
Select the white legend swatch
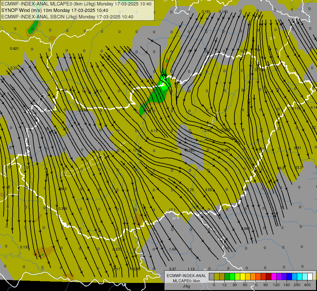click(310, 276)
